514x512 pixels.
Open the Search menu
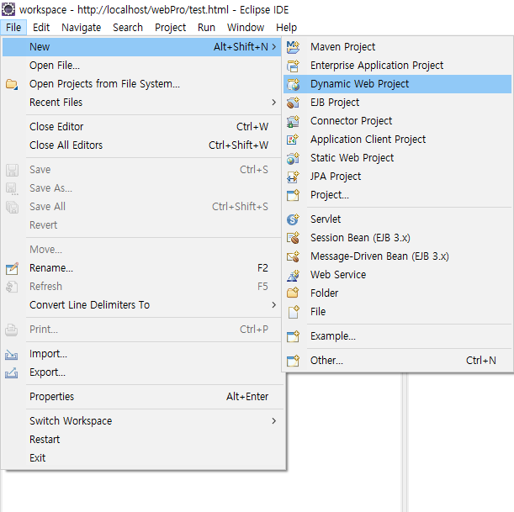[x=128, y=27]
